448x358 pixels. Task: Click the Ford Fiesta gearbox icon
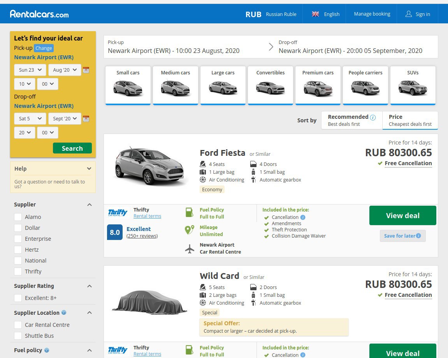pos(253,180)
